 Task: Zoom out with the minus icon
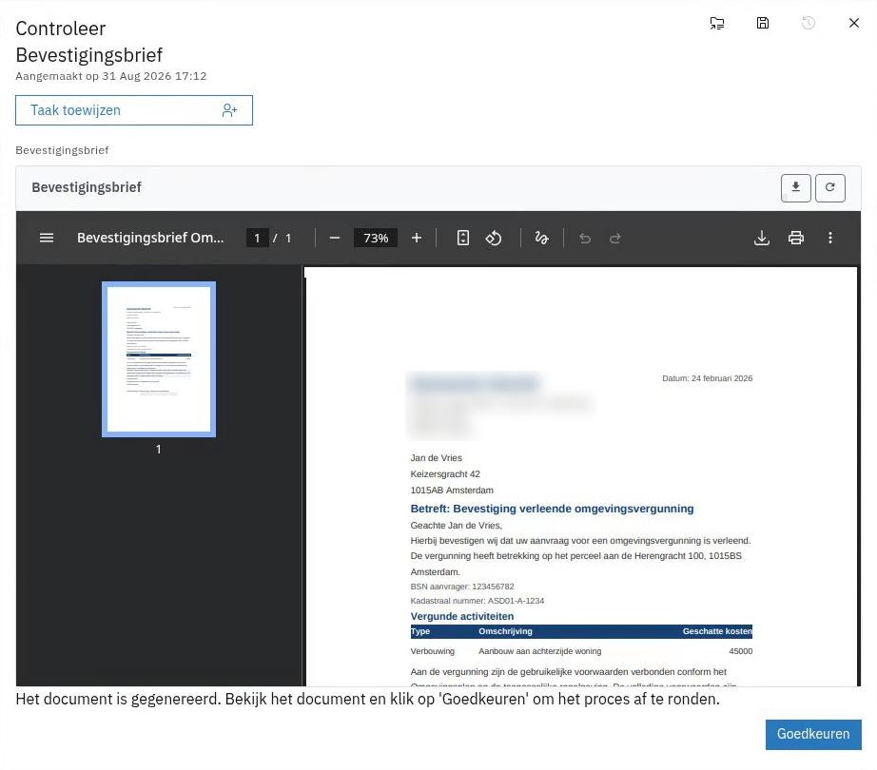pyautogui.click(x=335, y=238)
